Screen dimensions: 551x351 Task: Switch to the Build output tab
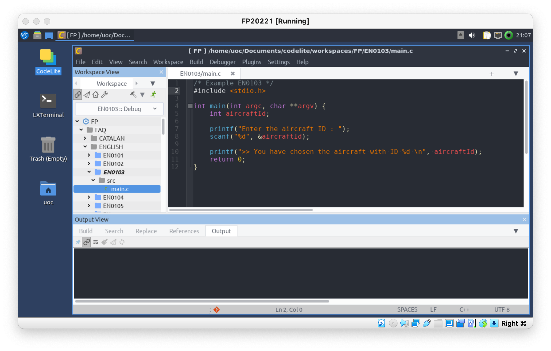click(x=86, y=231)
